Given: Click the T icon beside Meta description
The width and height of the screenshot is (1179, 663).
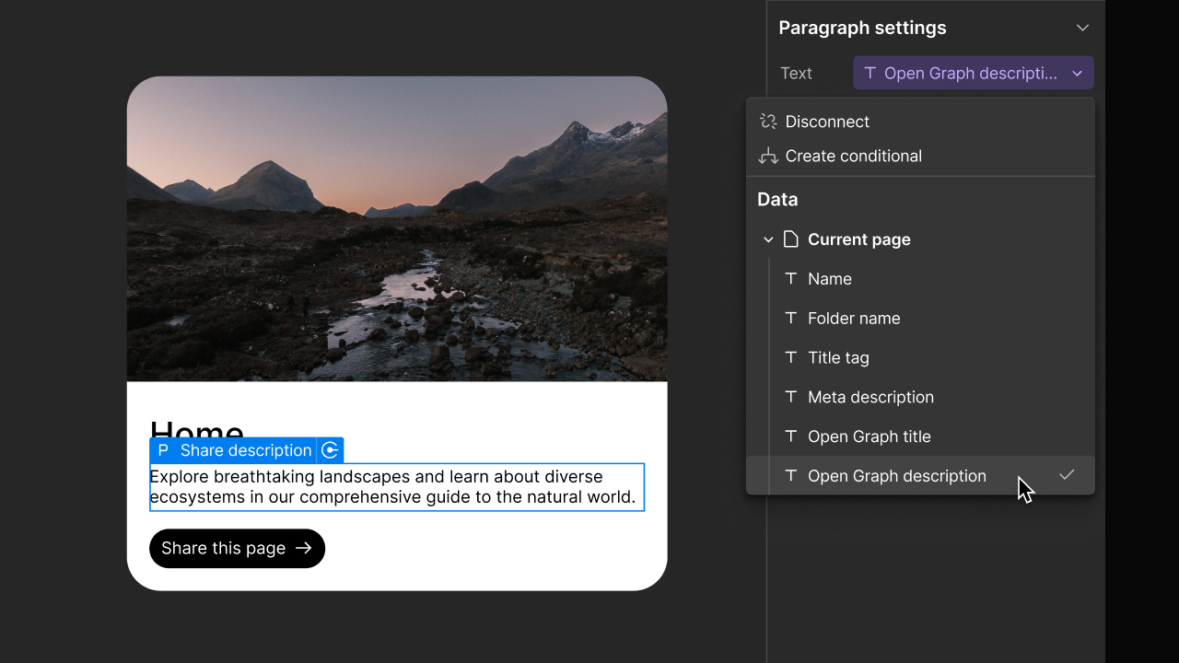Looking at the screenshot, I should (790, 397).
